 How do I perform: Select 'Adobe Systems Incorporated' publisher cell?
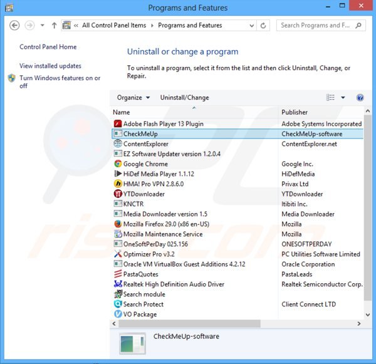point(321,123)
